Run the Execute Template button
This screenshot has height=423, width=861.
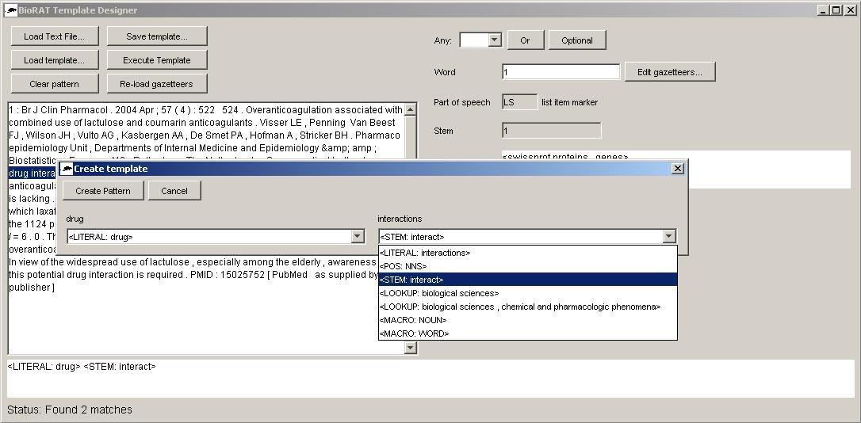[156, 60]
